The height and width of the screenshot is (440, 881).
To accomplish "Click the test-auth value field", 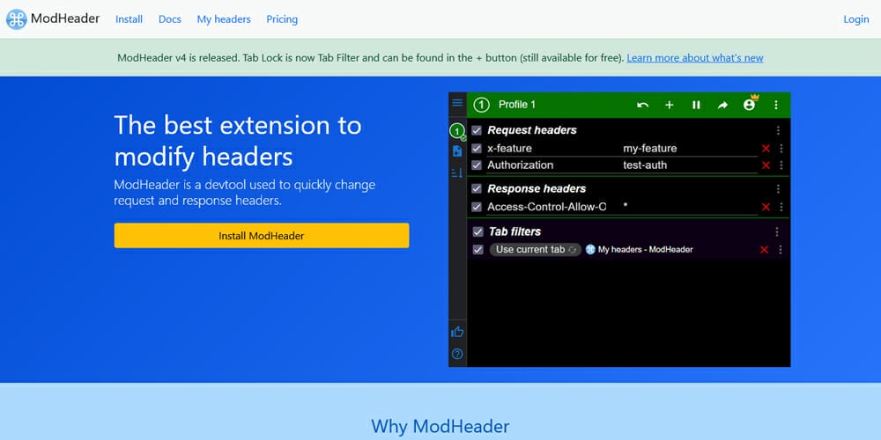I will click(x=689, y=165).
